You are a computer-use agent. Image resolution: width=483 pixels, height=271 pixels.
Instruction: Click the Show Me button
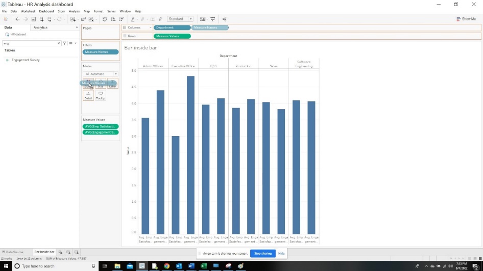point(466,19)
